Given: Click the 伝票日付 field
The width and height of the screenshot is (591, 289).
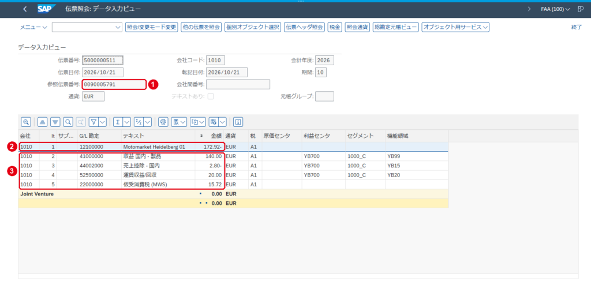Looking at the screenshot, I should 103,72.
